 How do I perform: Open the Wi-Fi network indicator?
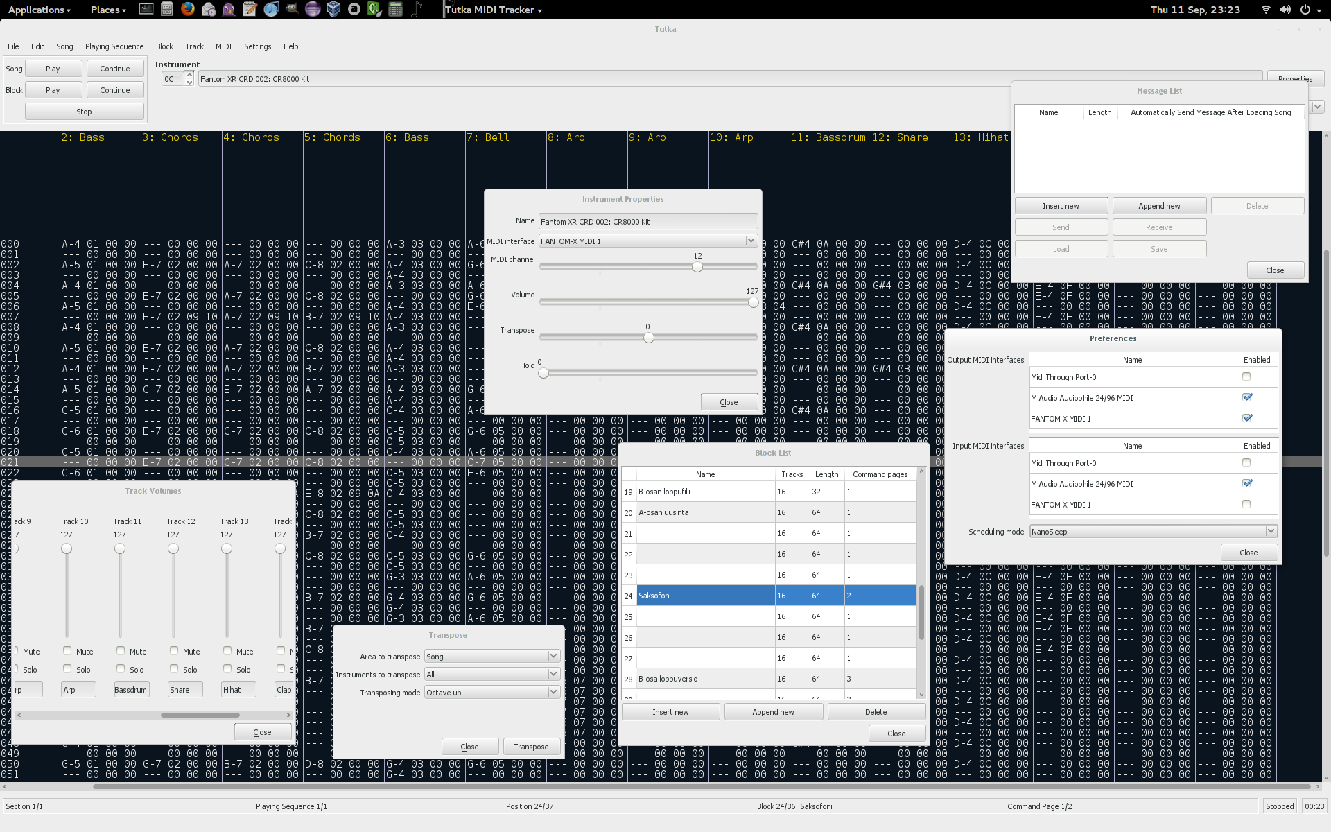(x=1266, y=10)
